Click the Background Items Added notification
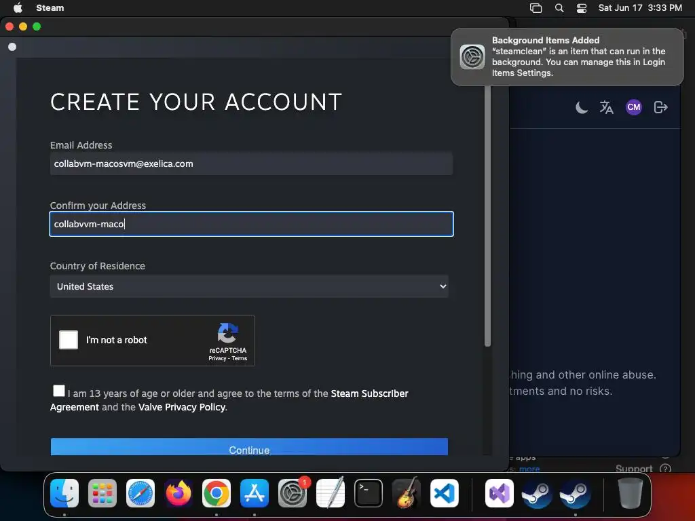Viewport: 695px width, 521px height. click(x=567, y=57)
